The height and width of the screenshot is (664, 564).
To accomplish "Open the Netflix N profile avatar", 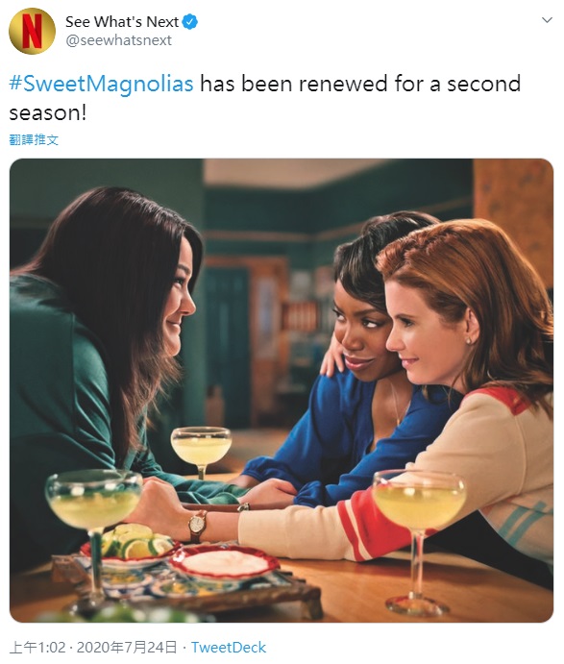I will tap(32, 31).
